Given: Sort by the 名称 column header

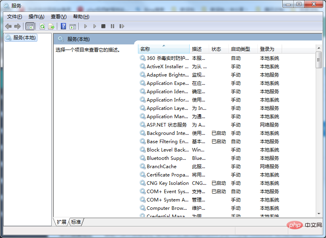Looking at the screenshot, I should pos(164,49).
